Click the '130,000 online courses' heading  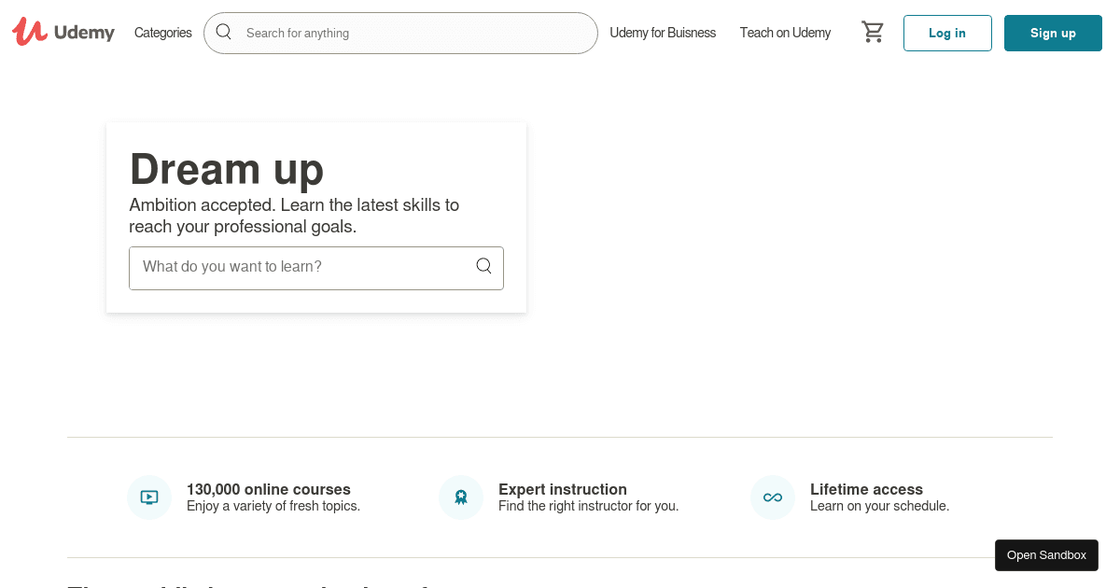269,489
